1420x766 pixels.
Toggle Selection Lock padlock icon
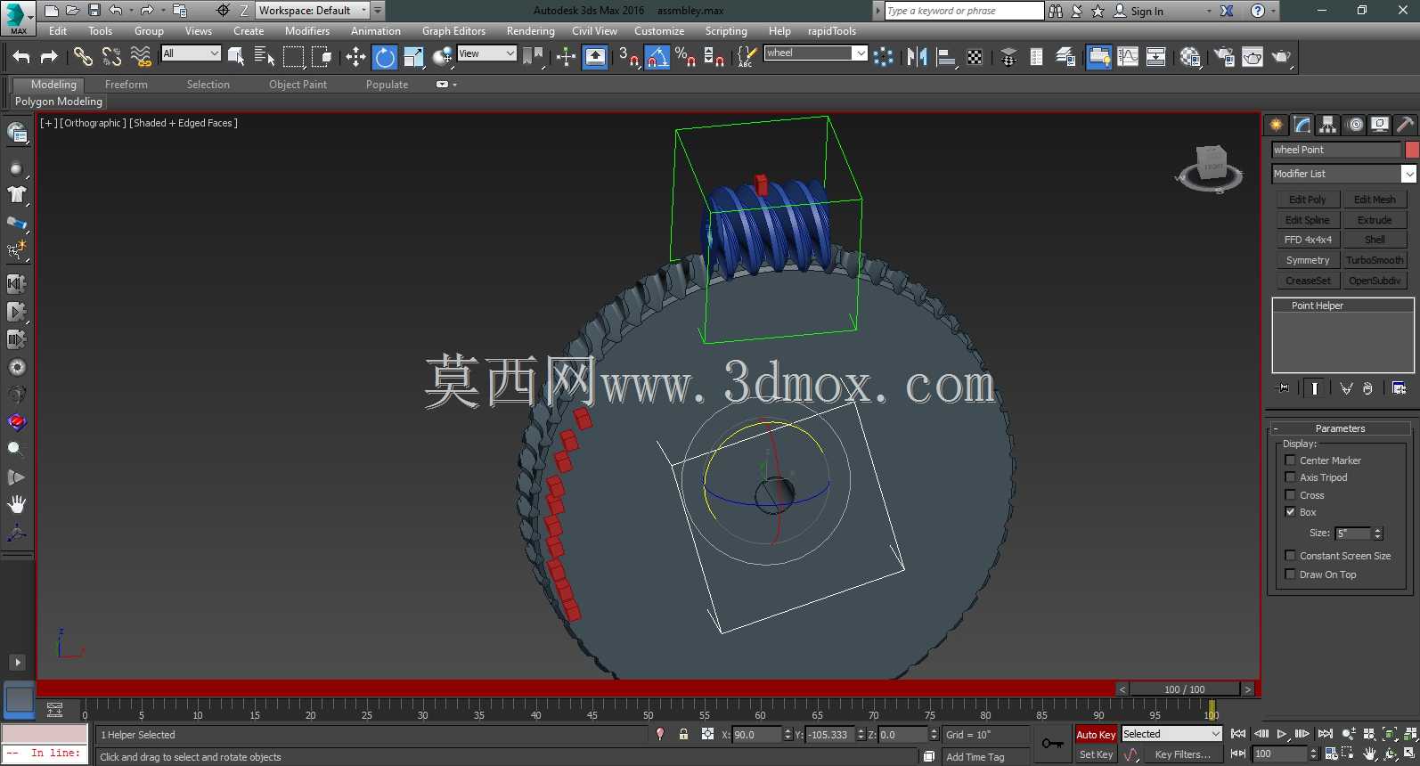coord(683,735)
